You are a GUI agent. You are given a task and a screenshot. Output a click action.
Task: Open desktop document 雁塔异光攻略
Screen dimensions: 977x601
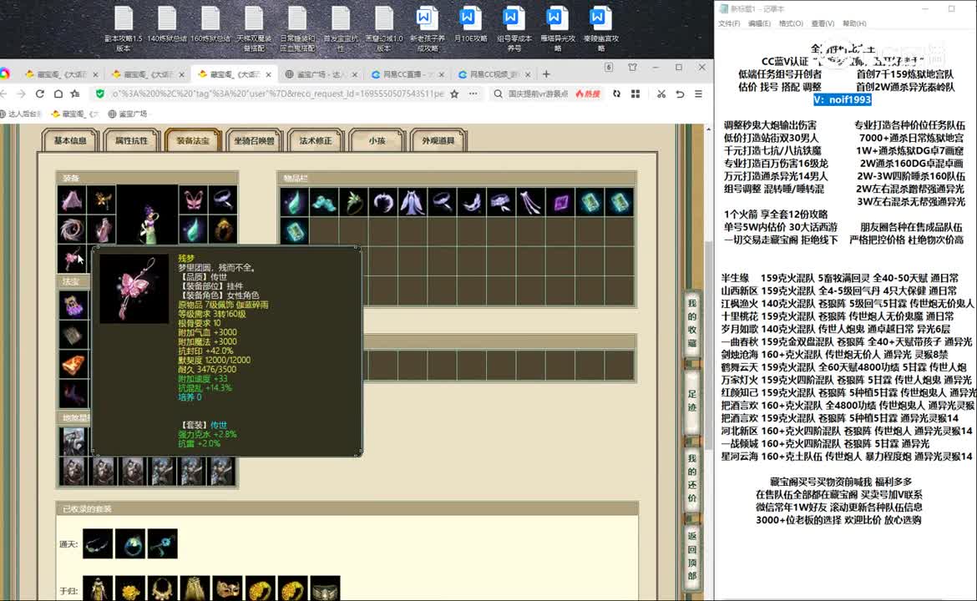558,28
